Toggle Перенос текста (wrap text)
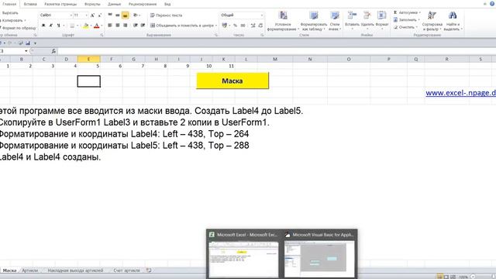This screenshot has height=279, width=496. tap(167, 15)
